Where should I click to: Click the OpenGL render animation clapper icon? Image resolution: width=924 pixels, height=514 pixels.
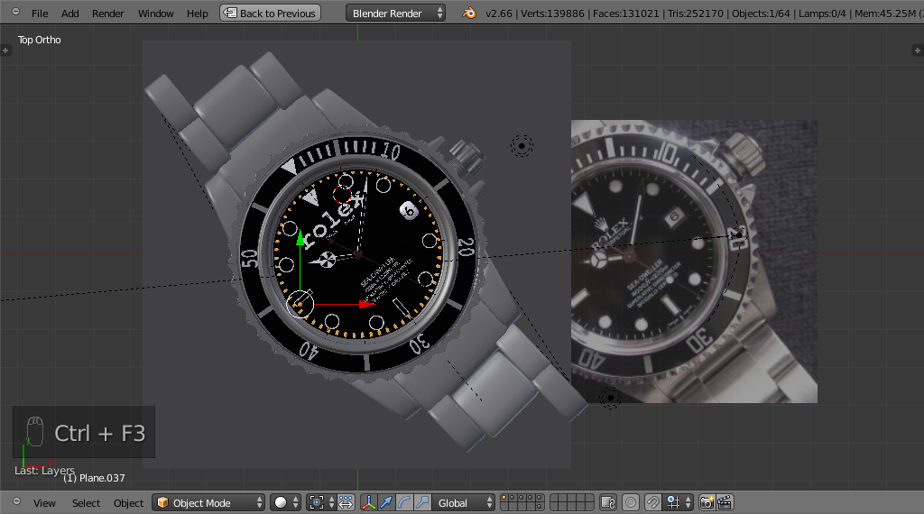tap(724, 503)
